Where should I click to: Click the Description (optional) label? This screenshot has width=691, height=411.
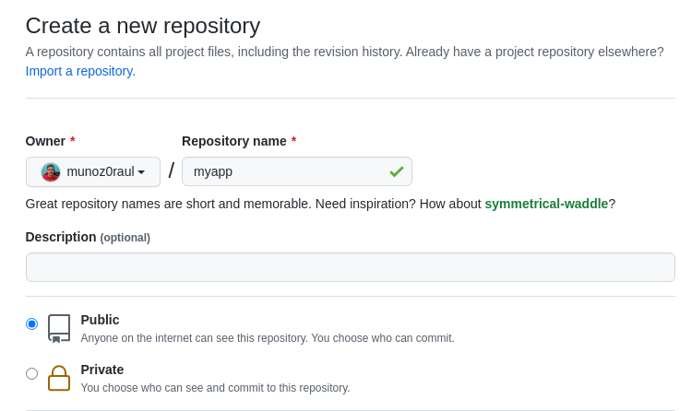[88, 237]
